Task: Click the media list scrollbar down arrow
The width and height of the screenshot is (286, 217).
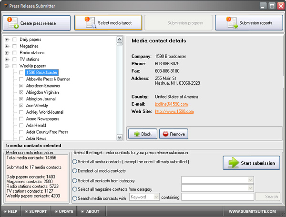Action: pyautogui.click(x=119, y=138)
